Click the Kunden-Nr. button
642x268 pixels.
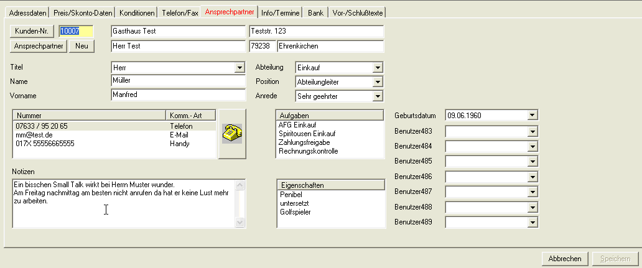pyautogui.click(x=32, y=30)
